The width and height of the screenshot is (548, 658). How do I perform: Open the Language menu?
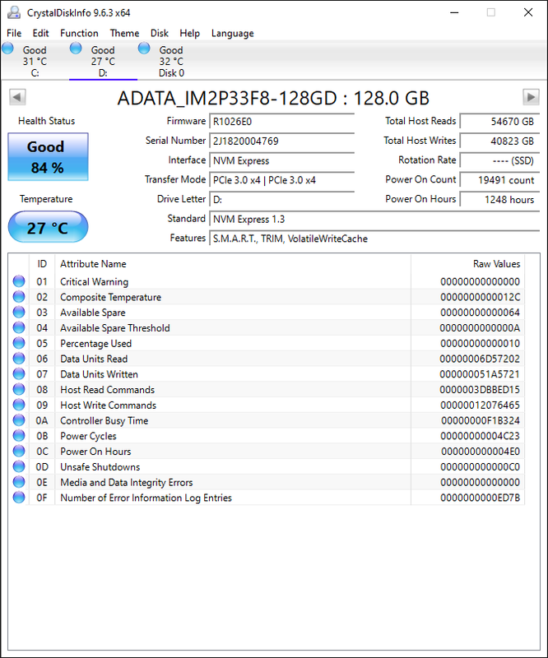point(233,33)
